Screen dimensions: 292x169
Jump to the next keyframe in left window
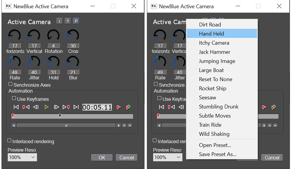tap(66, 107)
